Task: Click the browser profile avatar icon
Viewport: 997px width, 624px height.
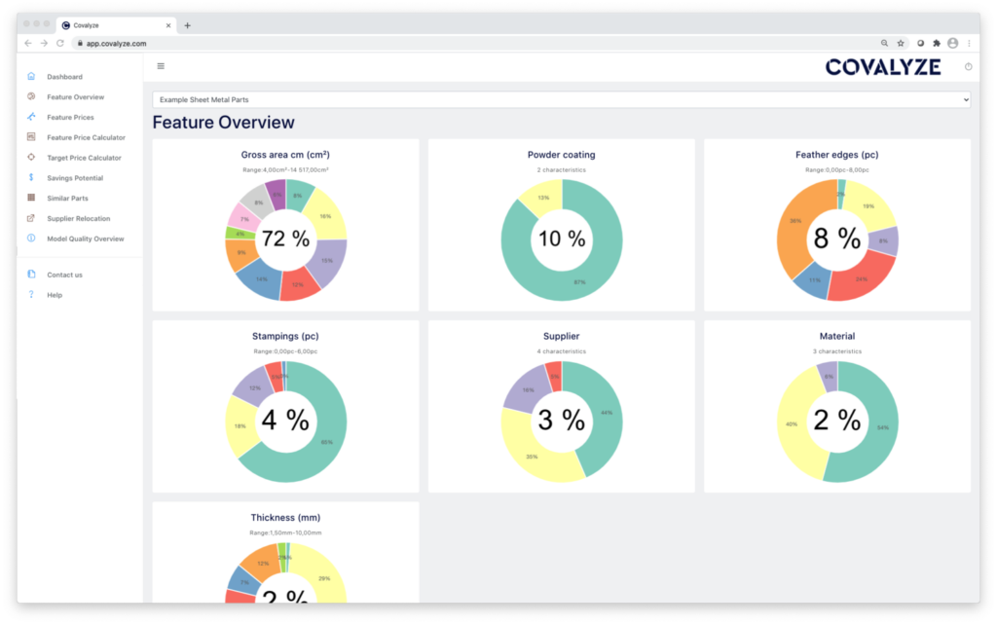Action: pyautogui.click(x=952, y=43)
